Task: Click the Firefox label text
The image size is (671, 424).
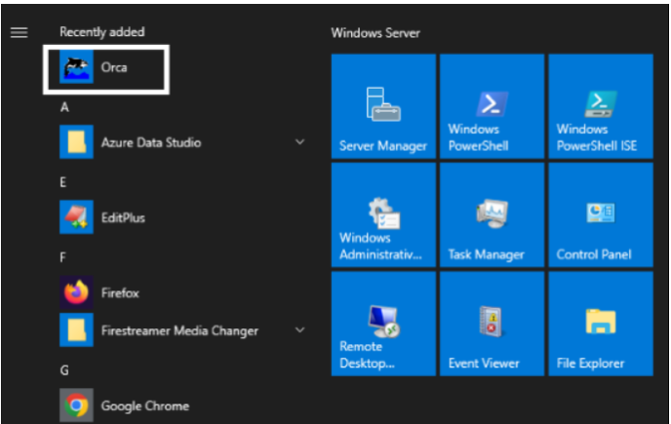Action: (x=120, y=293)
